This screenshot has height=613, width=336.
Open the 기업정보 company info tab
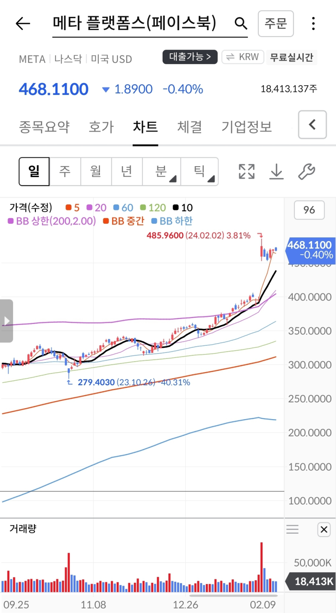(x=246, y=127)
